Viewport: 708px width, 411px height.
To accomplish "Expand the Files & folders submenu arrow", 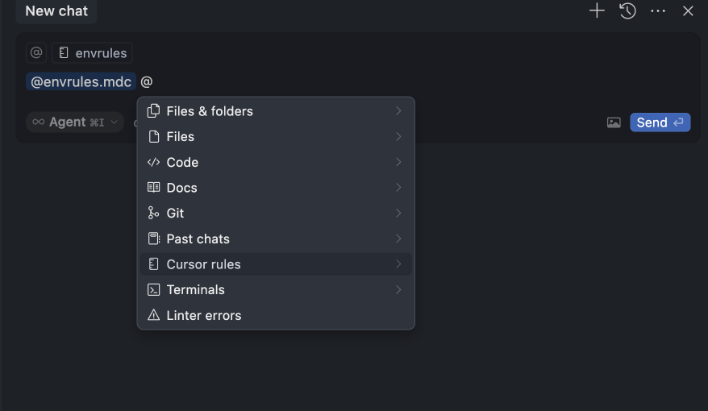I will point(398,111).
